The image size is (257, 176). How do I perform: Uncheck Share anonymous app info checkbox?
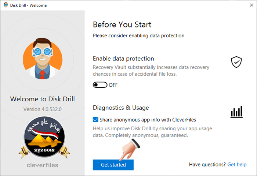95,120
